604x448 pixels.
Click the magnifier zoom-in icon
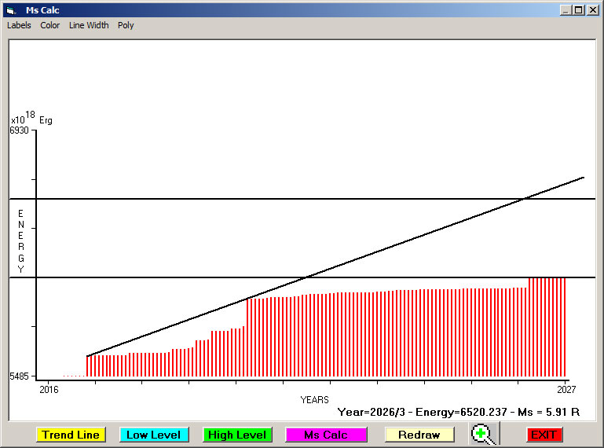pos(484,434)
